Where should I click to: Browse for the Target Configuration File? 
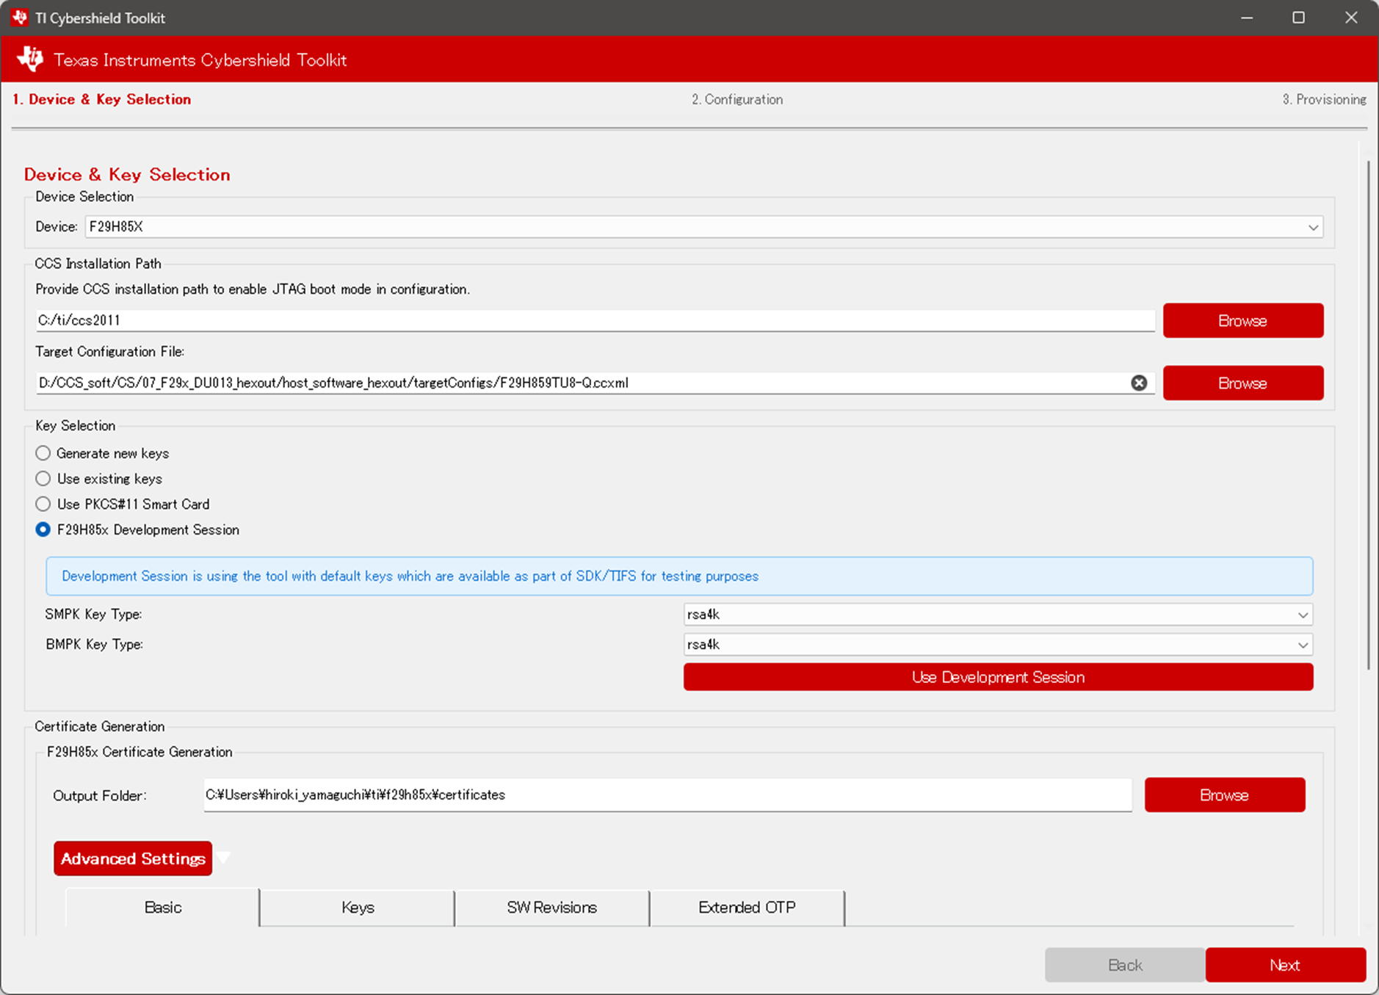pos(1243,383)
